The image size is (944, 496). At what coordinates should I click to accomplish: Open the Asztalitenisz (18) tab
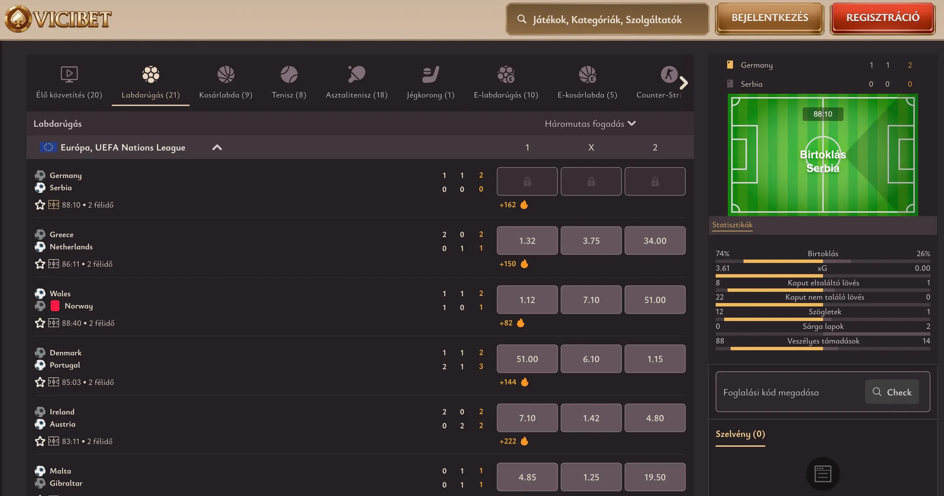pyautogui.click(x=356, y=83)
